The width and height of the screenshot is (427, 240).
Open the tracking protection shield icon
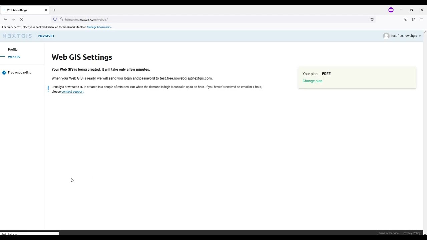pyautogui.click(x=55, y=19)
